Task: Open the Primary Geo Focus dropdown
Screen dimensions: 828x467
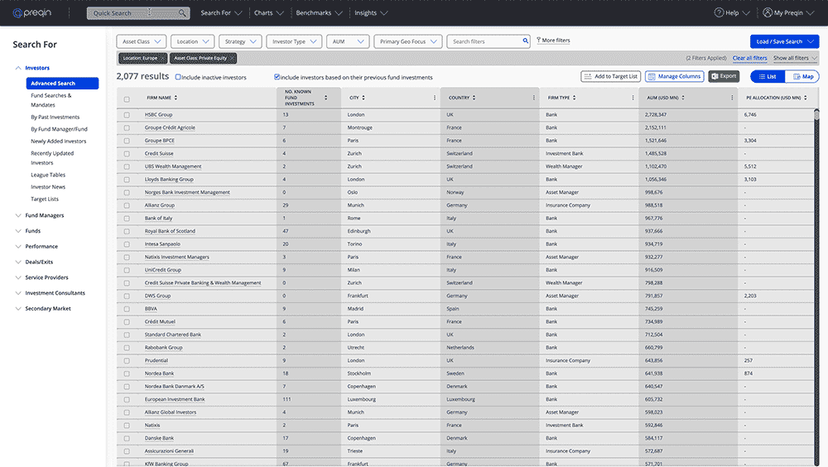Action: [407, 41]
